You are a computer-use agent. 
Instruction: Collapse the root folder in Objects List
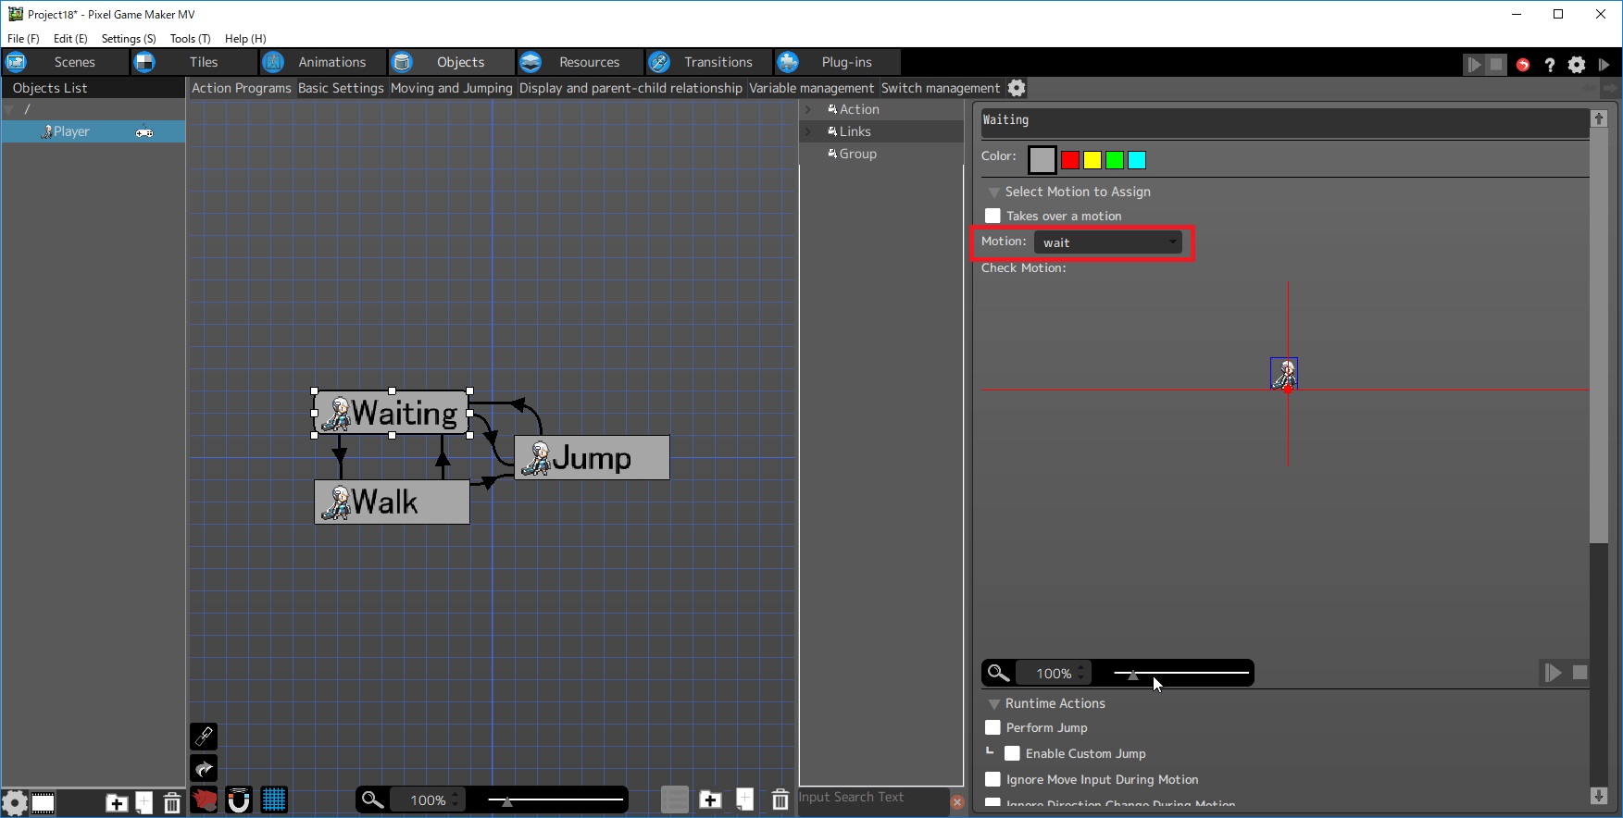[9, 109]
